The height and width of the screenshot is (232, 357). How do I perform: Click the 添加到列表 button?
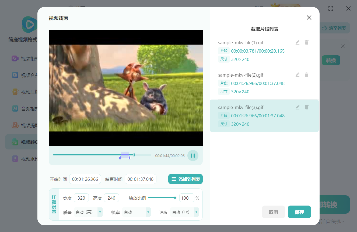(185, 179)
